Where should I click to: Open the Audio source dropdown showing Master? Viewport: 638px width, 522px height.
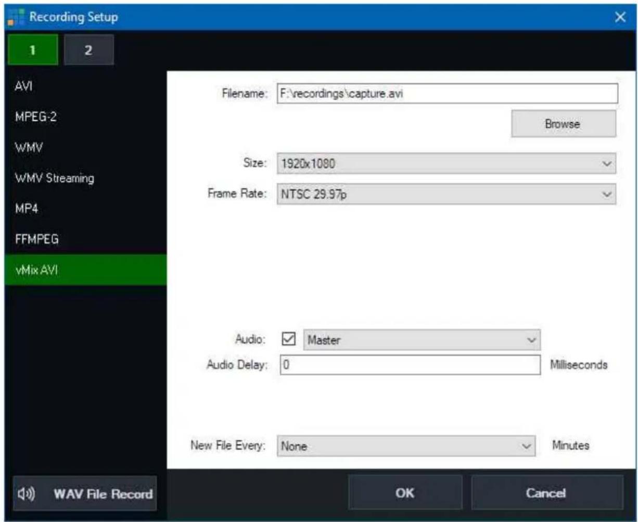pos(422,340)
